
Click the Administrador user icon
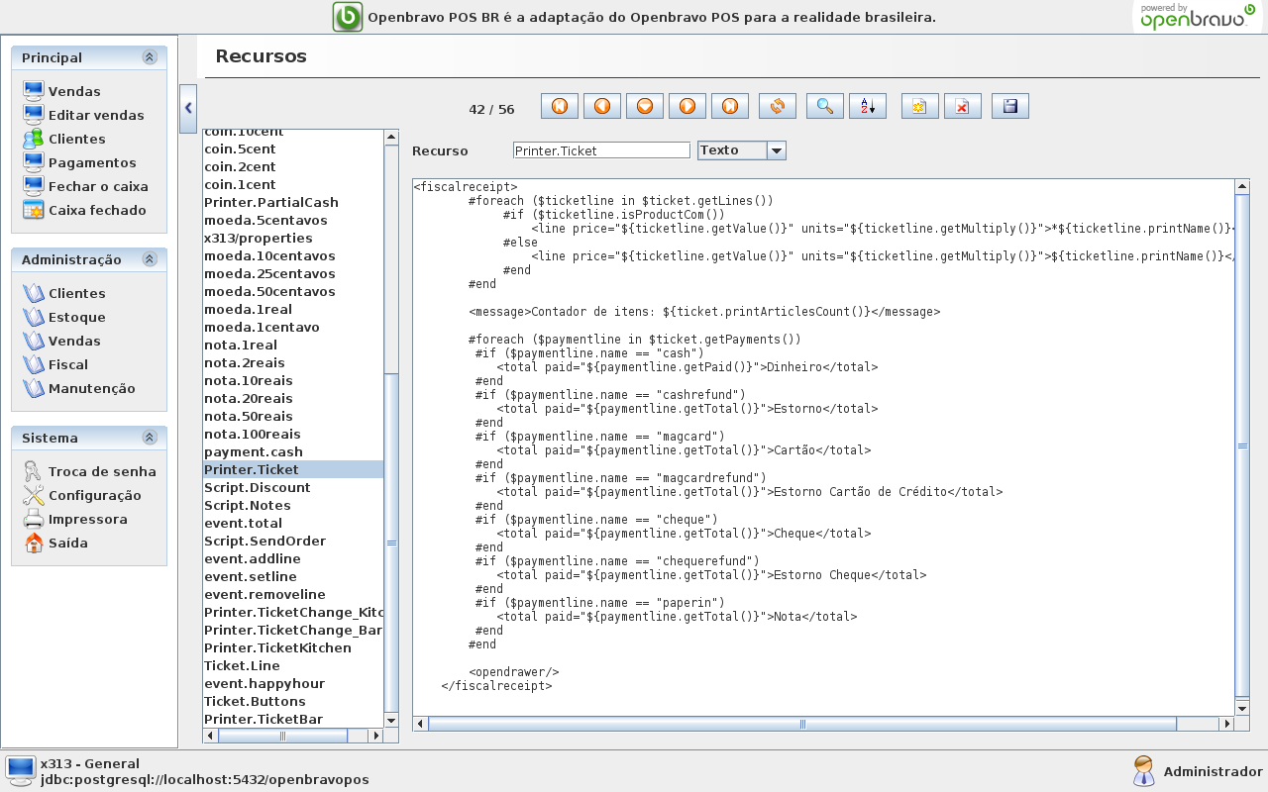coord(1144,770)
